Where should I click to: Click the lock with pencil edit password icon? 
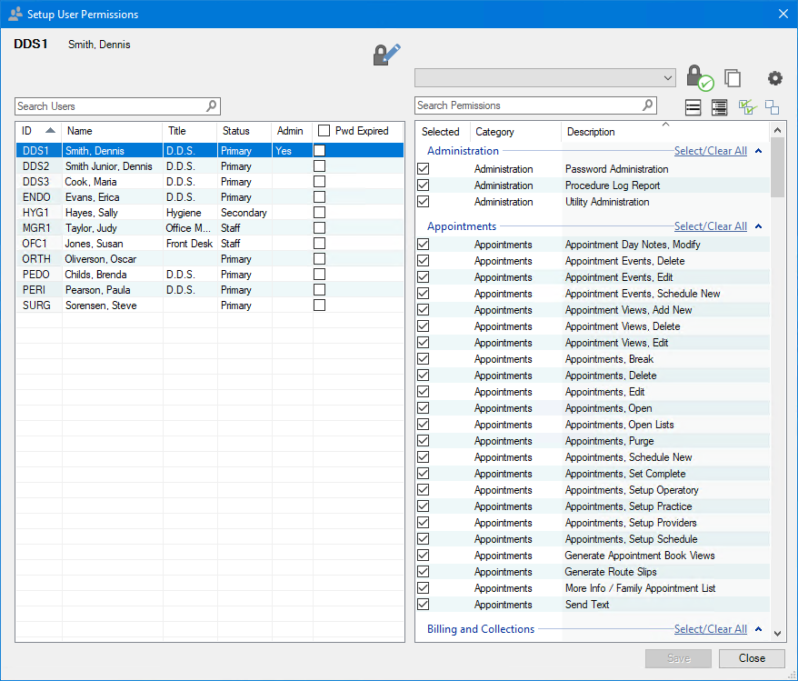tap(386, 55)
